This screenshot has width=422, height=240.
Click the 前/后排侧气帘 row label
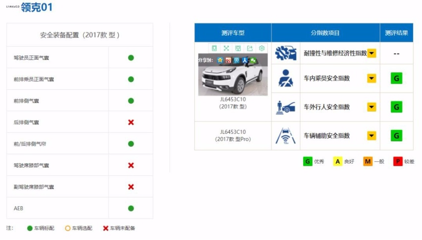click(30, 144)
